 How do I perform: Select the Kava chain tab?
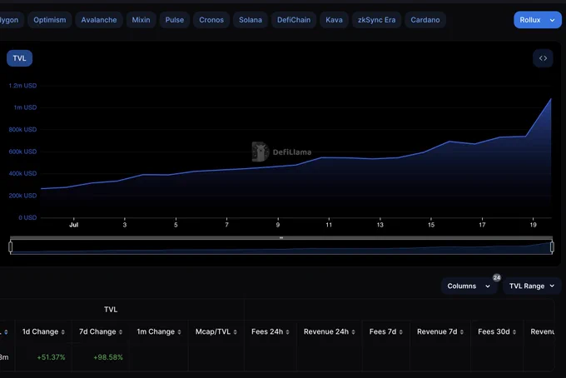click(x=334, y=20)
